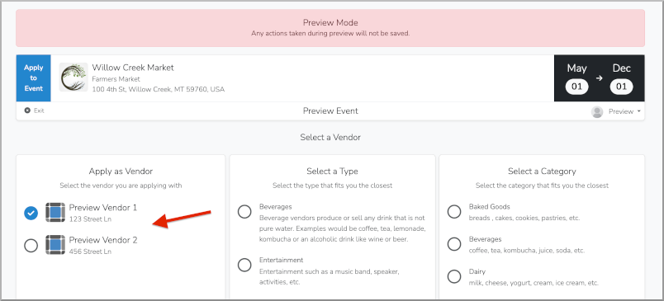Image resolution: width=664 pixels, height=301 pixels.
Task: Select the Dairy category radio button
Action: (x=454, y=276)
